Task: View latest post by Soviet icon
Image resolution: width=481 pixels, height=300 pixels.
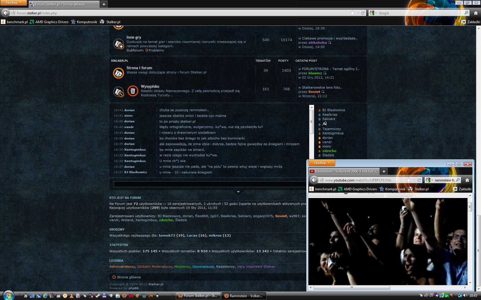Action: [323, 92]
